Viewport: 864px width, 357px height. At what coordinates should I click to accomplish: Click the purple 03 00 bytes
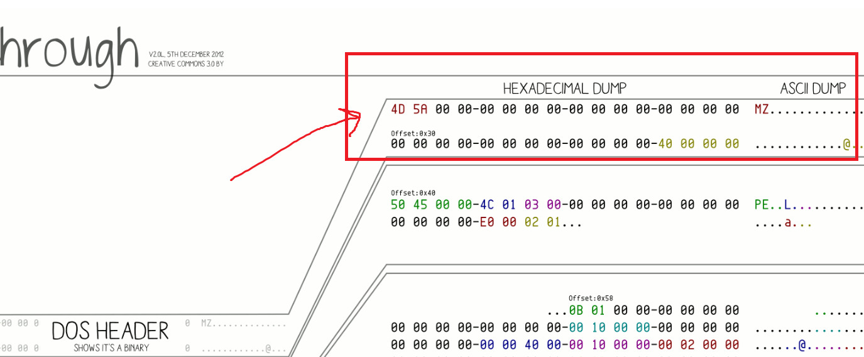[x=542, y=205]
